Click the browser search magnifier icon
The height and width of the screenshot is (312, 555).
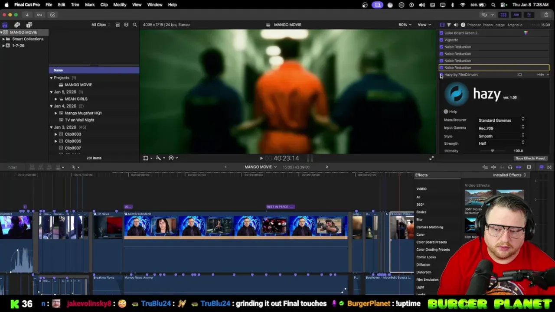(135, 25)
